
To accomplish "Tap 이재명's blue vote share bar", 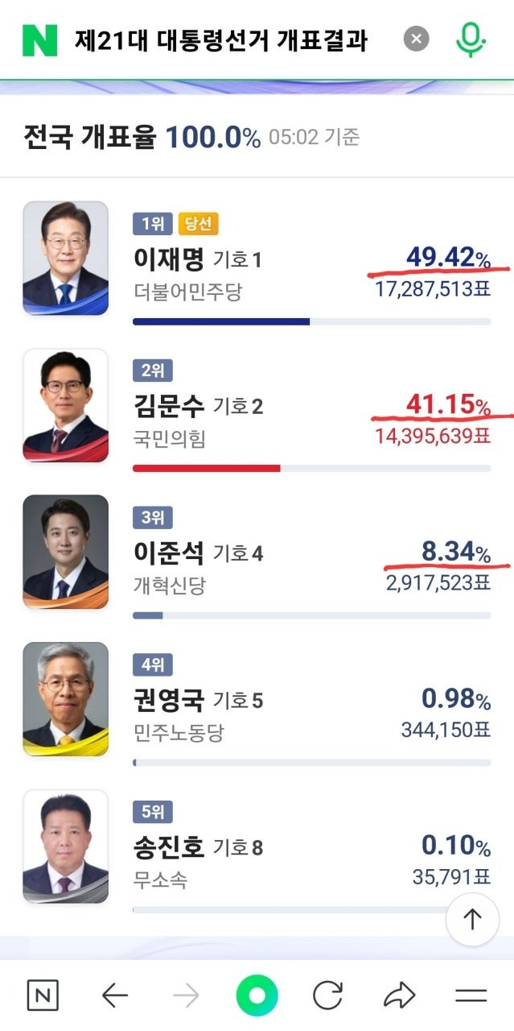I will 221,321.
